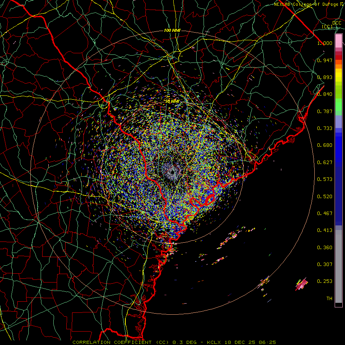Select the bright green color bar segment
Image resolution: width=345 pixels, height=345 pixels.
(x=338, y=105)
